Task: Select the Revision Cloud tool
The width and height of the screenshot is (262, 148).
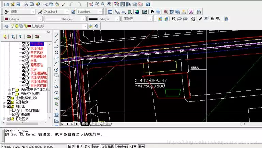Action: [56, 75]
